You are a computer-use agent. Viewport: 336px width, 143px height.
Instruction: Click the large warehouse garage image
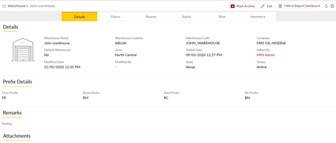coord(23,50)
